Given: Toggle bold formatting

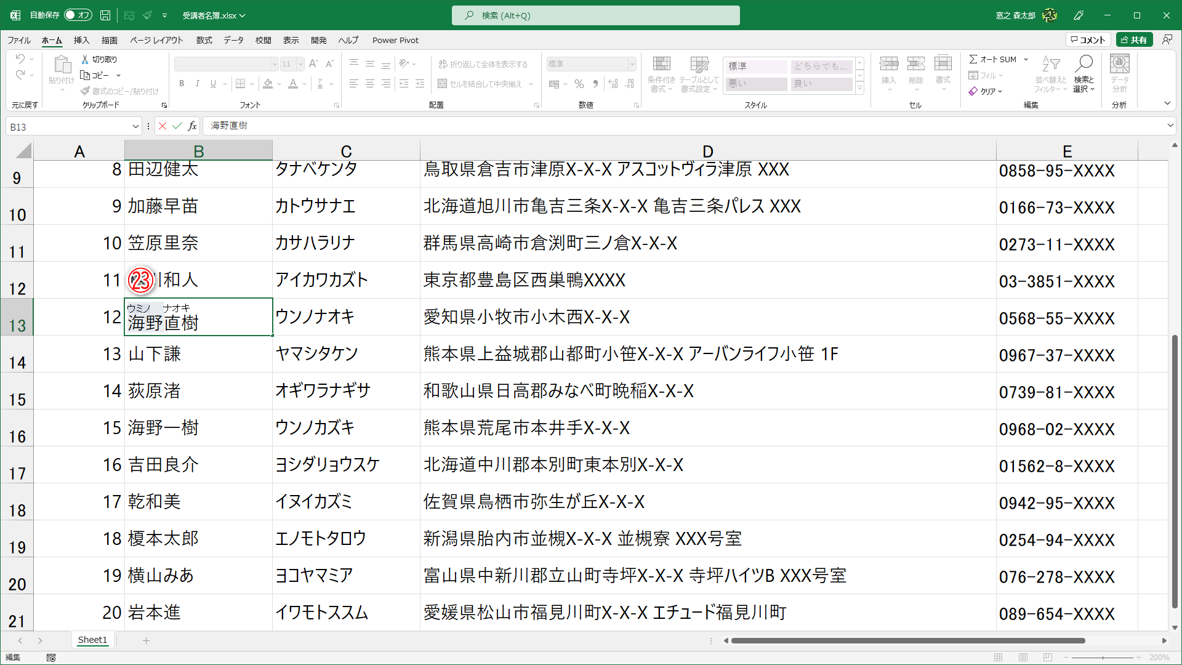Looking at the screenshot, I should pyautogui.click(x=182, y=83).
